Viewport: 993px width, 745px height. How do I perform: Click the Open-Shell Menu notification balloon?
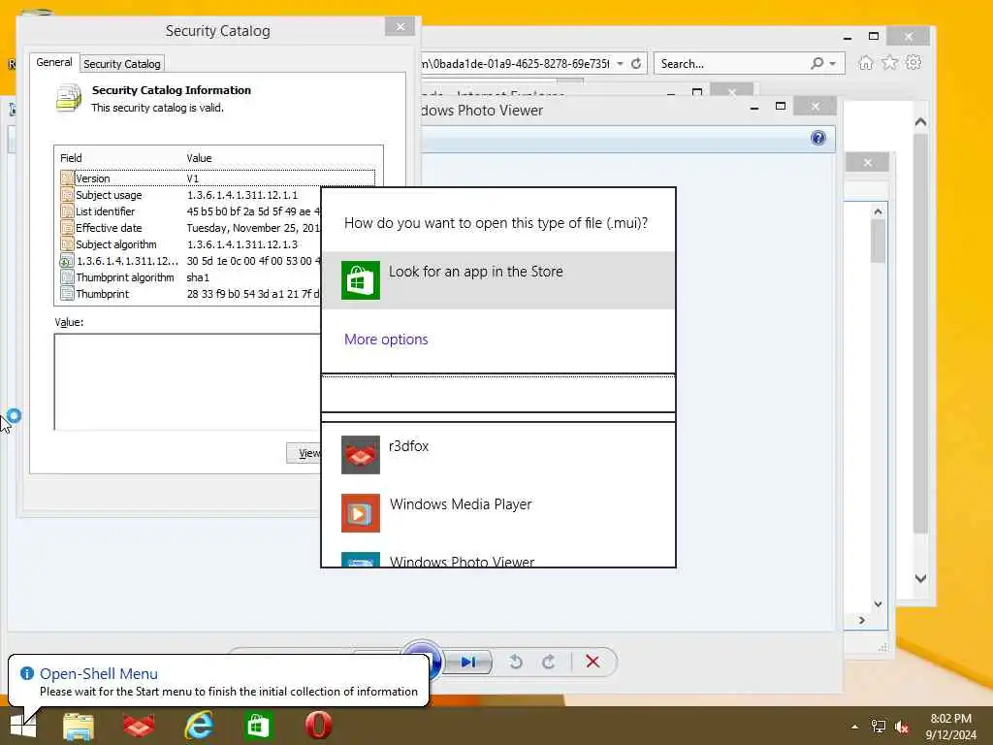218,682
